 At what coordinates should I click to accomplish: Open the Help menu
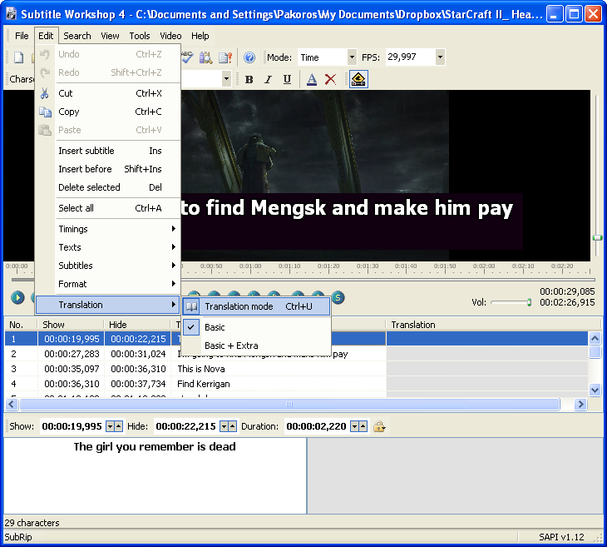[x=200, y=36]
